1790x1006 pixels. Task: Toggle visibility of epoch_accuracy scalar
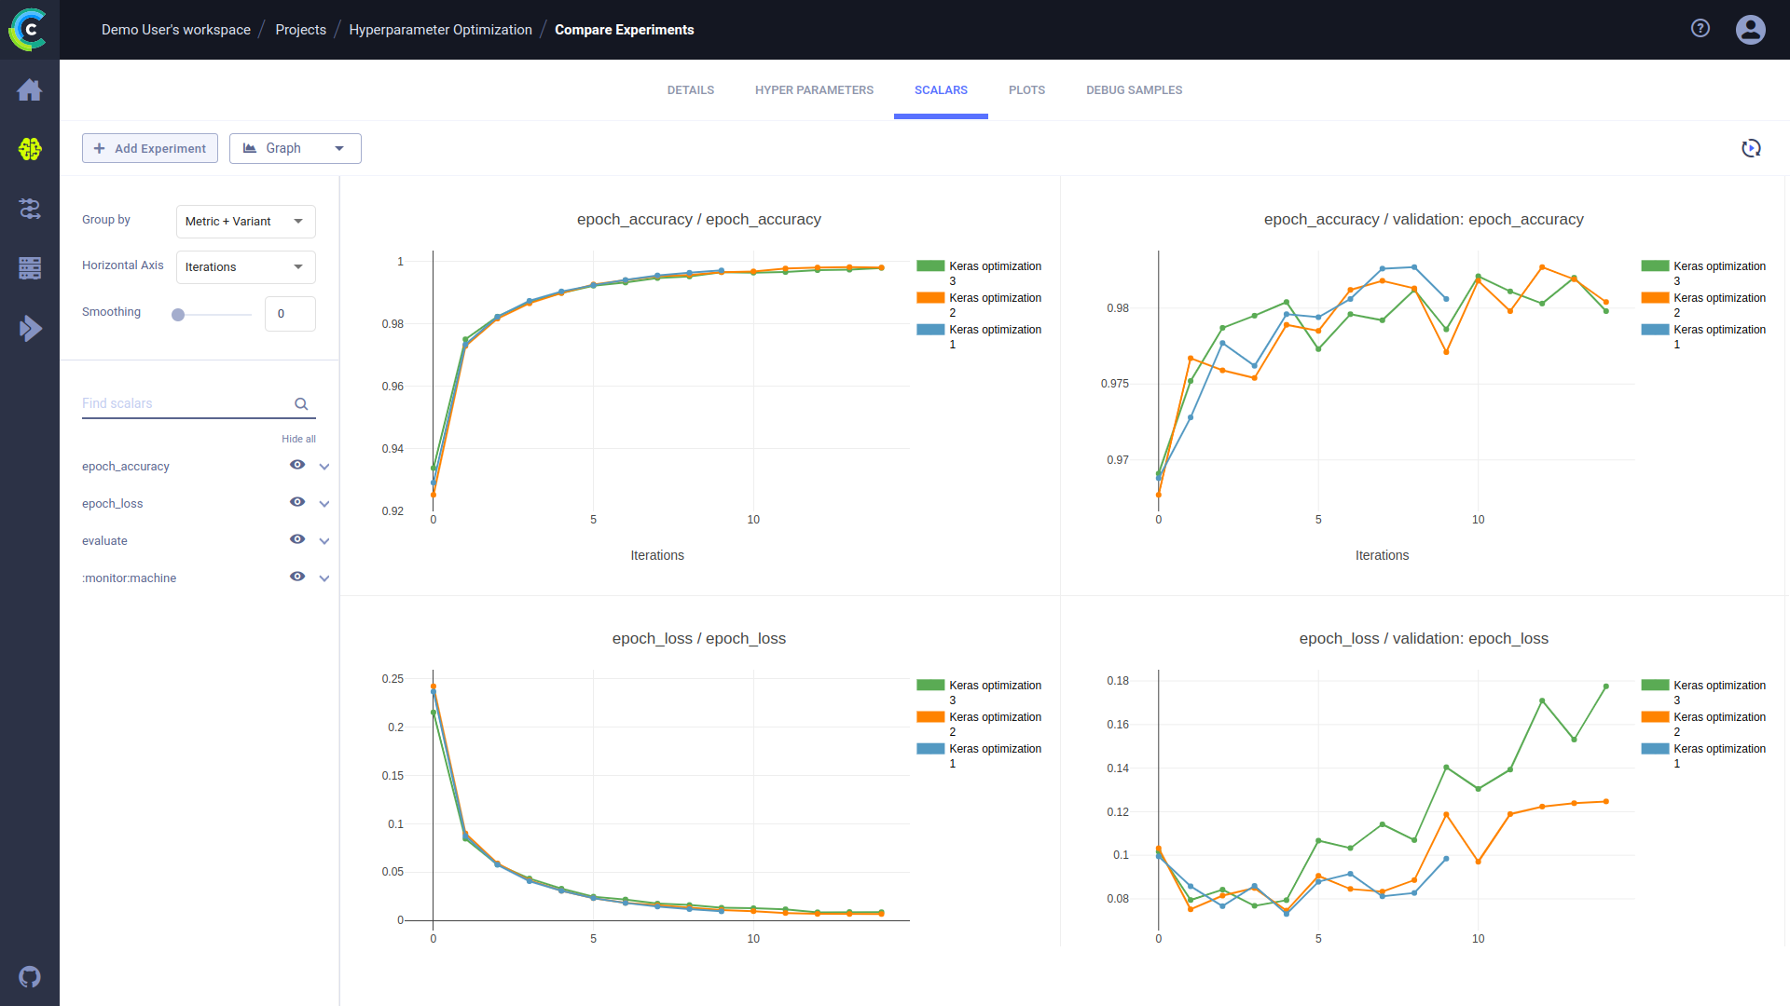[x=297, y=465]
